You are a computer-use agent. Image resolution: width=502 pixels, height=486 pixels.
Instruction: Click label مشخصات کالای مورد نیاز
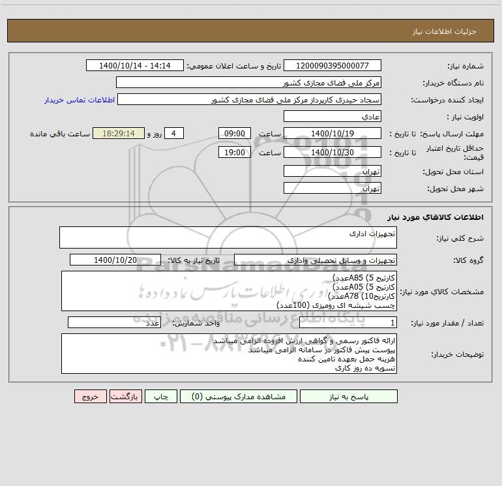442,292
